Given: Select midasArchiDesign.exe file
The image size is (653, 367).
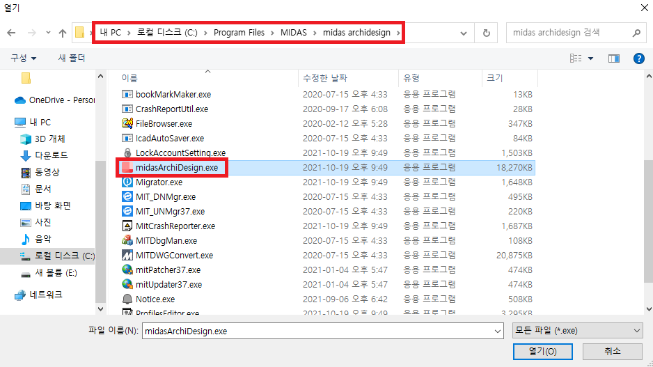Looking at the screenshot, I should [177, 167].
